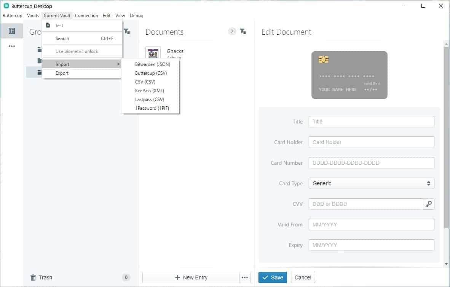Image resolution: width=450 pixels, height=287 pixels.
Task: Close the Current Vault menu
Action: tap(57, 16)
